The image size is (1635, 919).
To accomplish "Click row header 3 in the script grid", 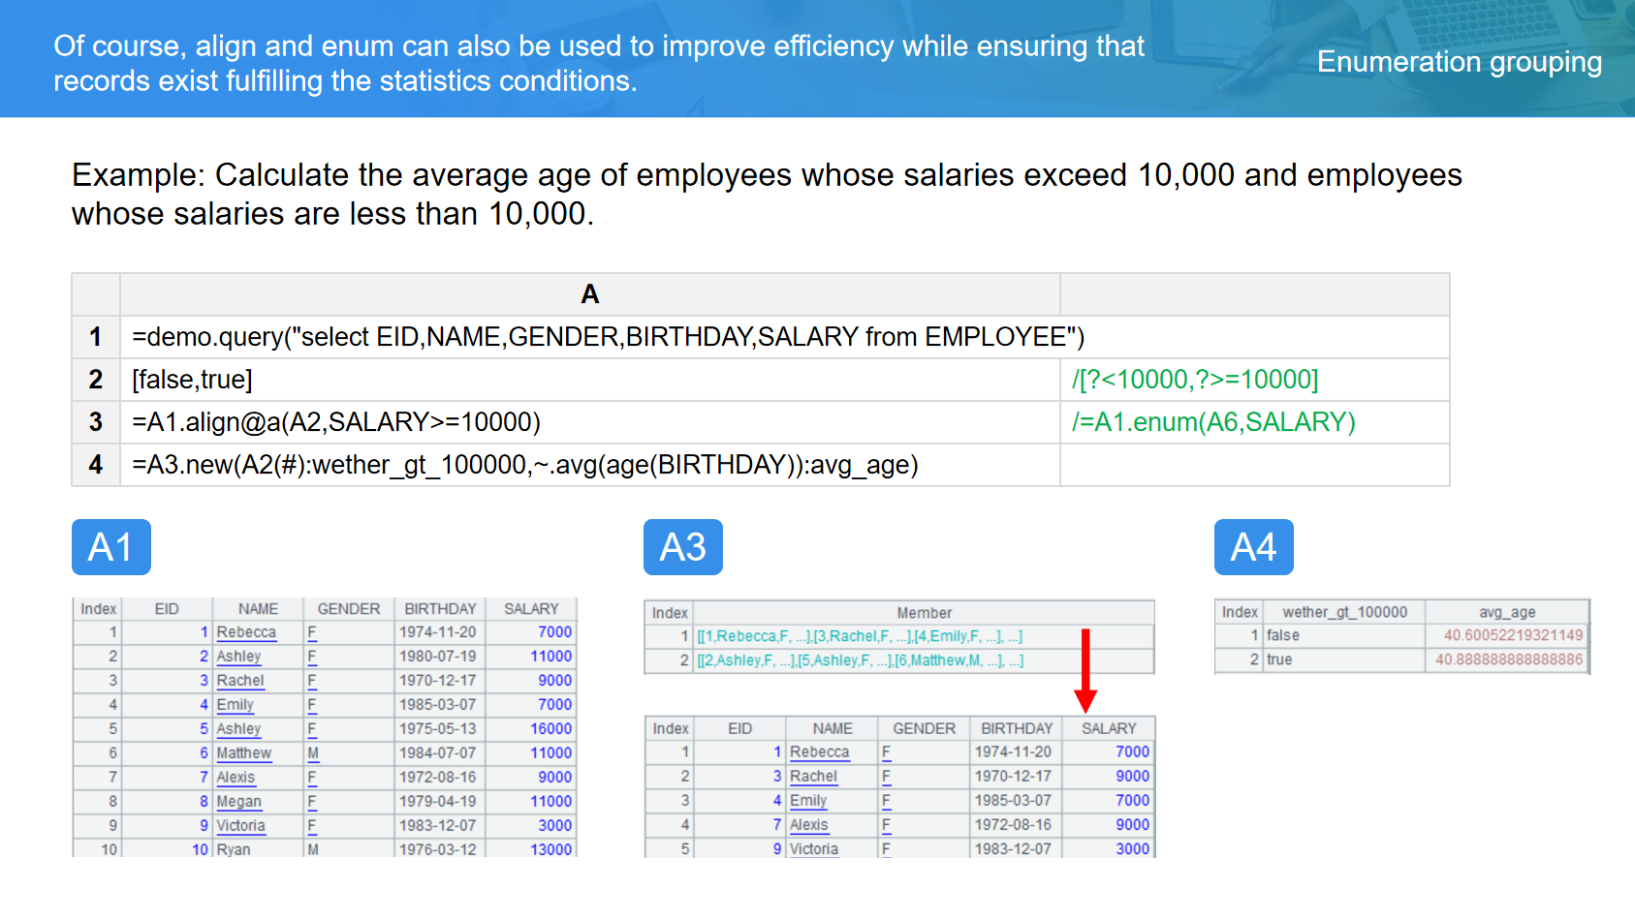I will tap(95, 422).
